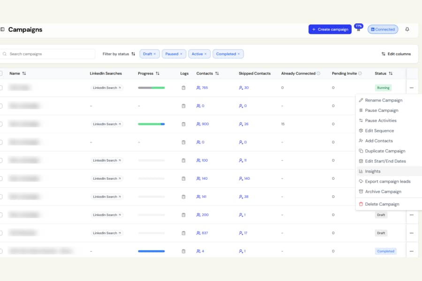Remove the Paused filter chip
This screenshot has width=422, height=281.
(x=181, y=54)
